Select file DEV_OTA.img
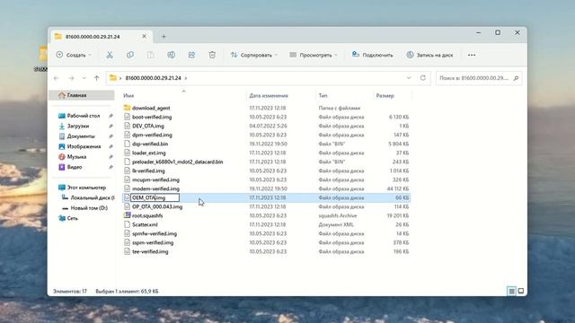Image resolution: width=575 pixels, height=323 pixels. pyautogui.click(x=148, y=126)
